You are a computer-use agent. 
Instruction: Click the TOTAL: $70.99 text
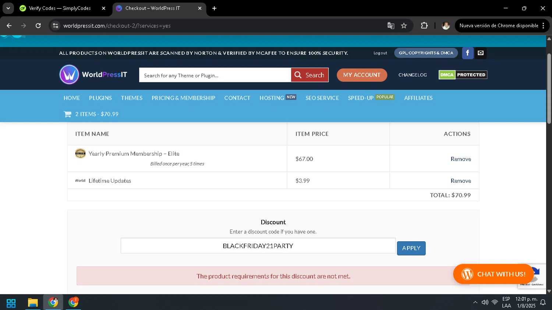pyautogui.click(x=450, y=195)
